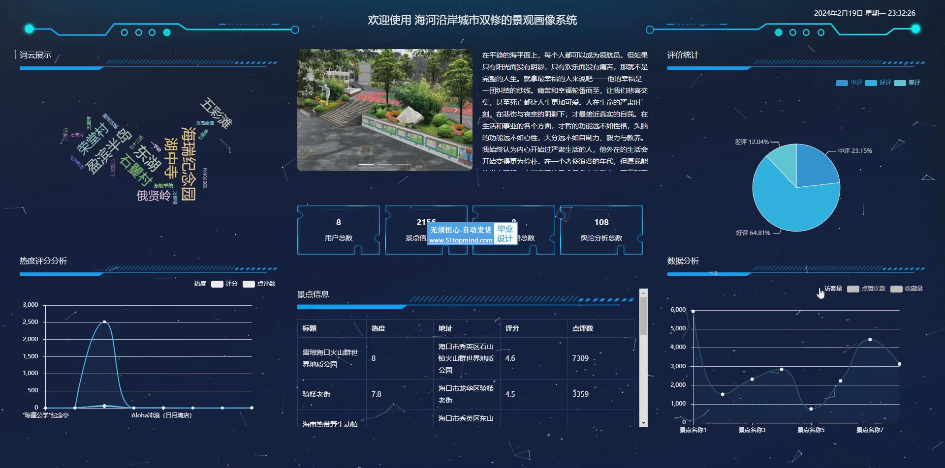Click the carousel scenery photo
Screen dimensions: 945x468
pos(385,110)
